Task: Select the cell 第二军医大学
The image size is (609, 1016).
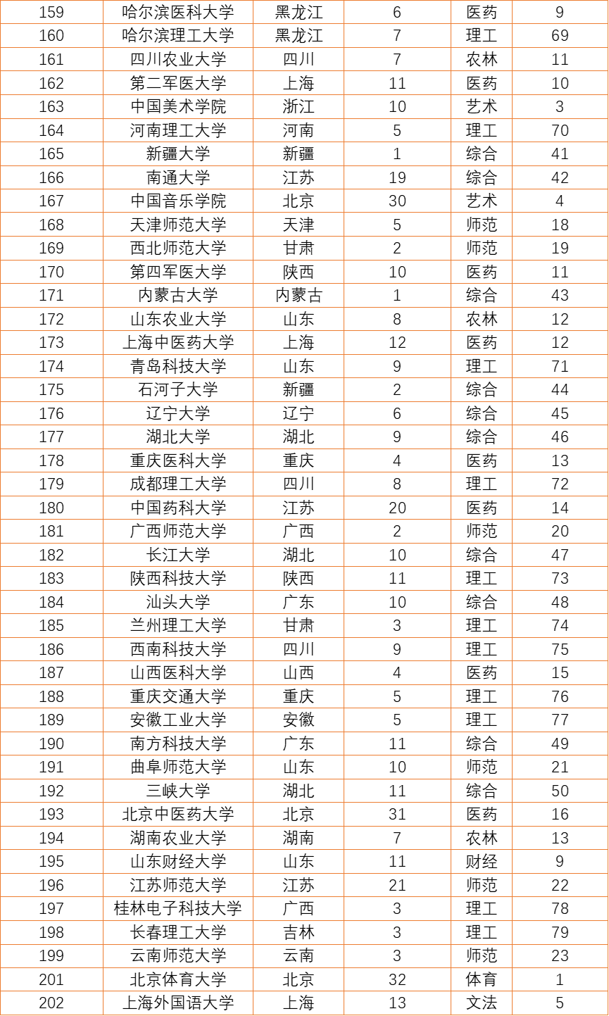Action: tap(178, 83)
